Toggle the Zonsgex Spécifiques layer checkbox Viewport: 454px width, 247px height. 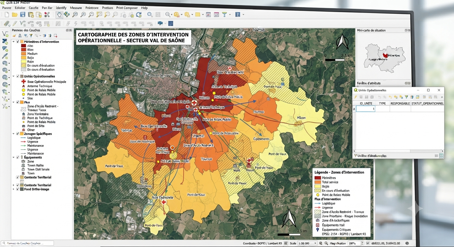pyautogui.click(x=18, y=134)
